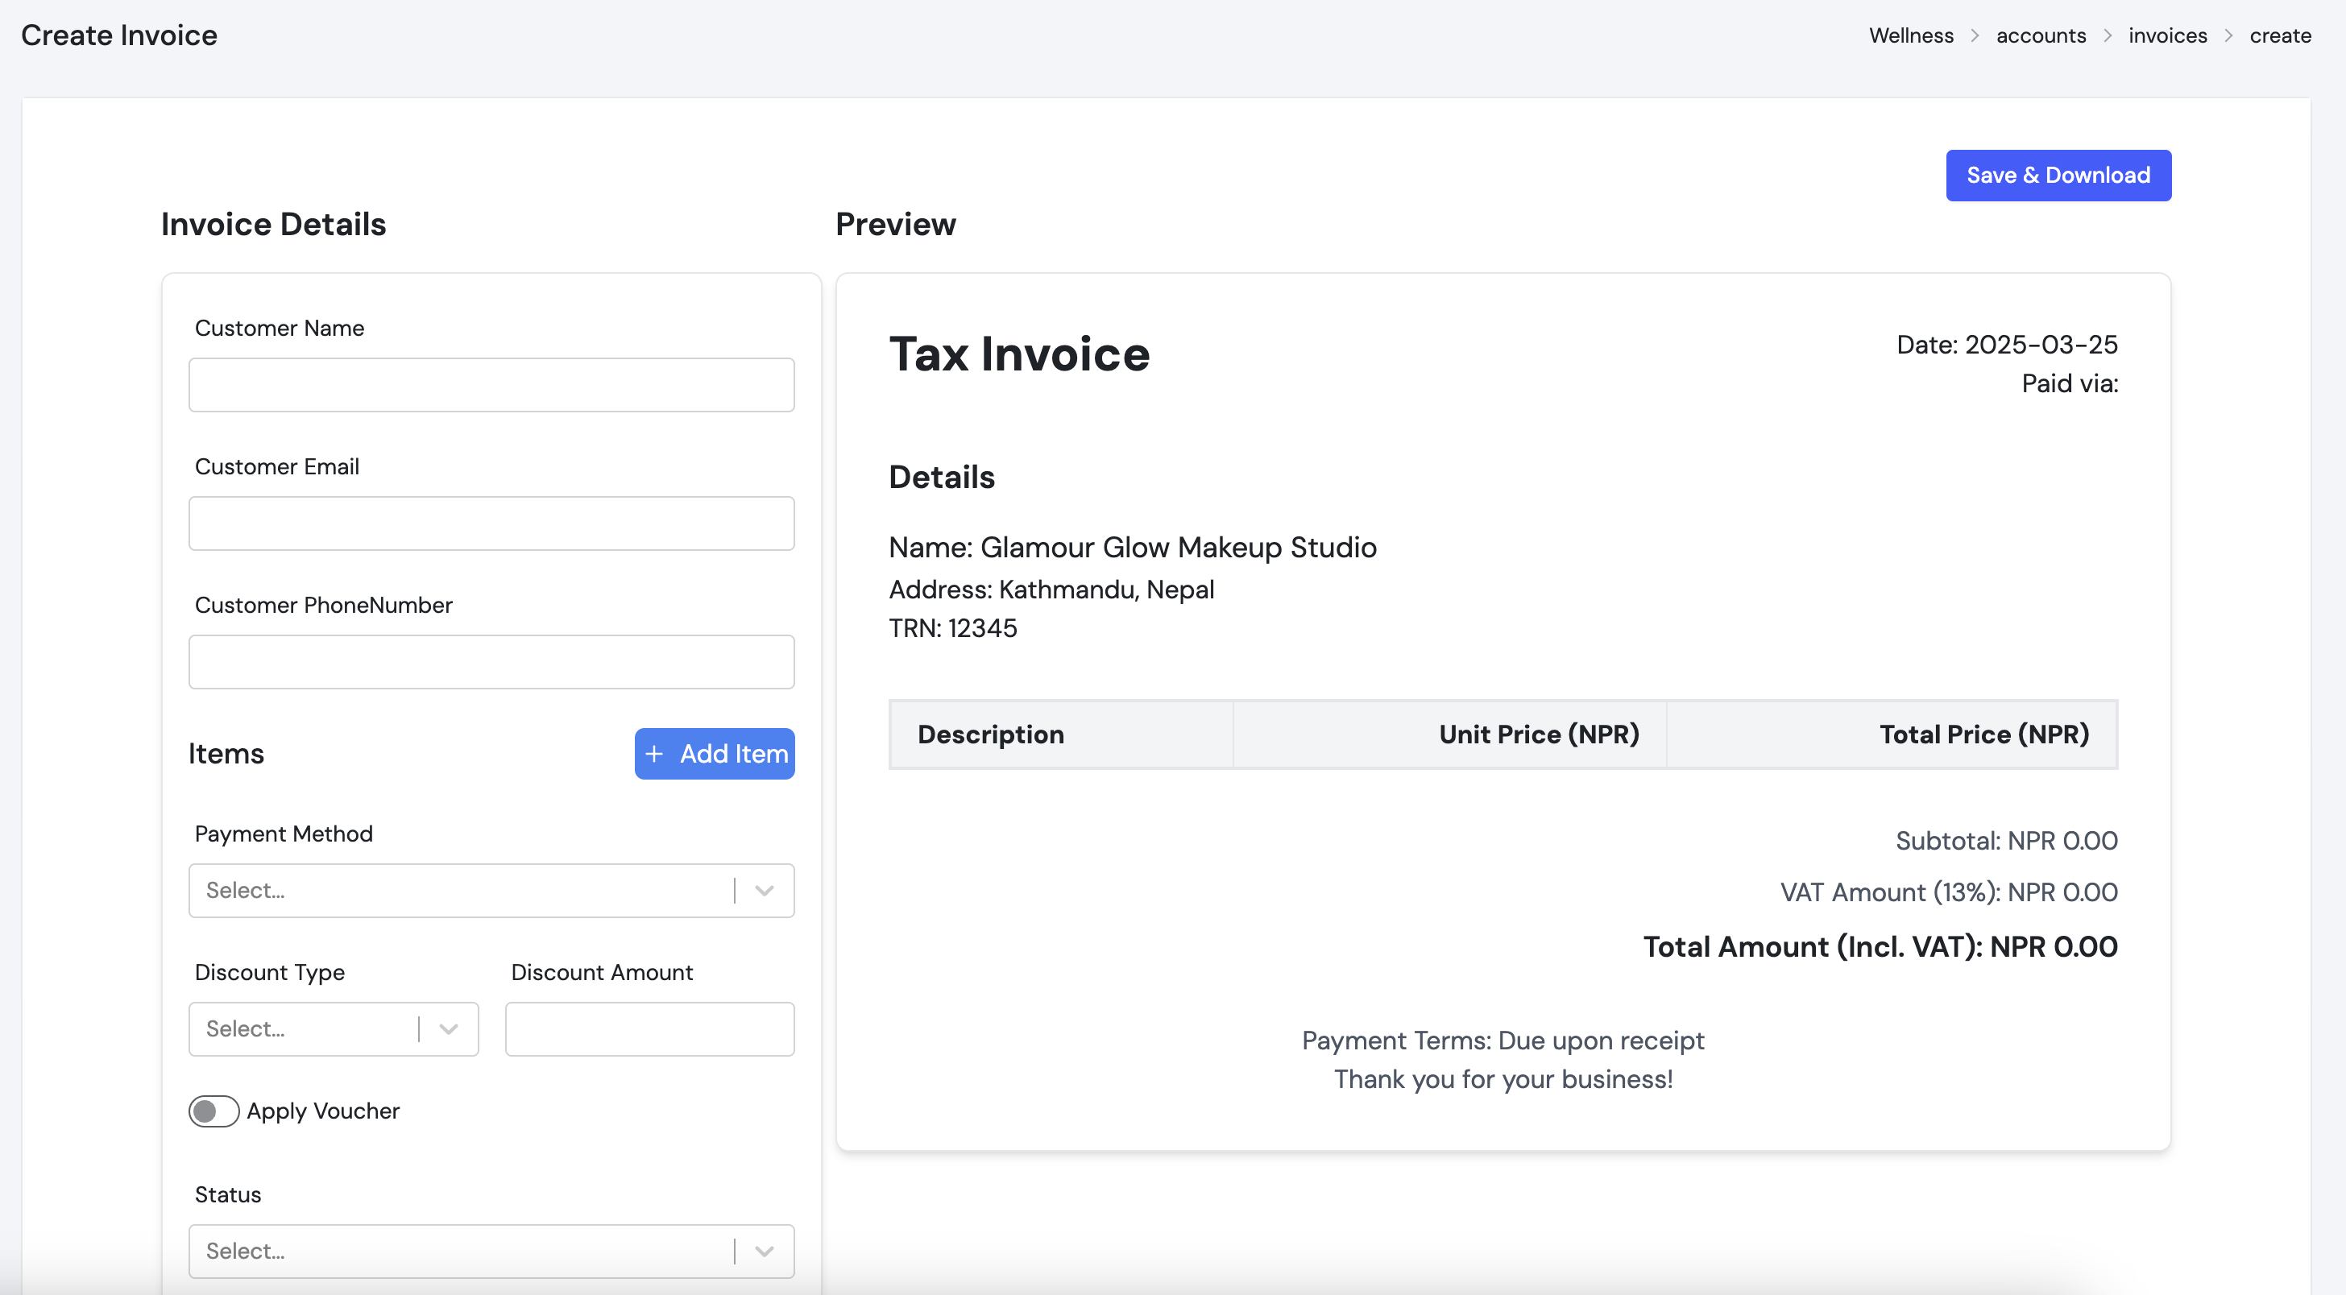This screenshot has height=1295, width=2346.
Task: Click the Discount Amount field
Action: [x=649, y=1029]
